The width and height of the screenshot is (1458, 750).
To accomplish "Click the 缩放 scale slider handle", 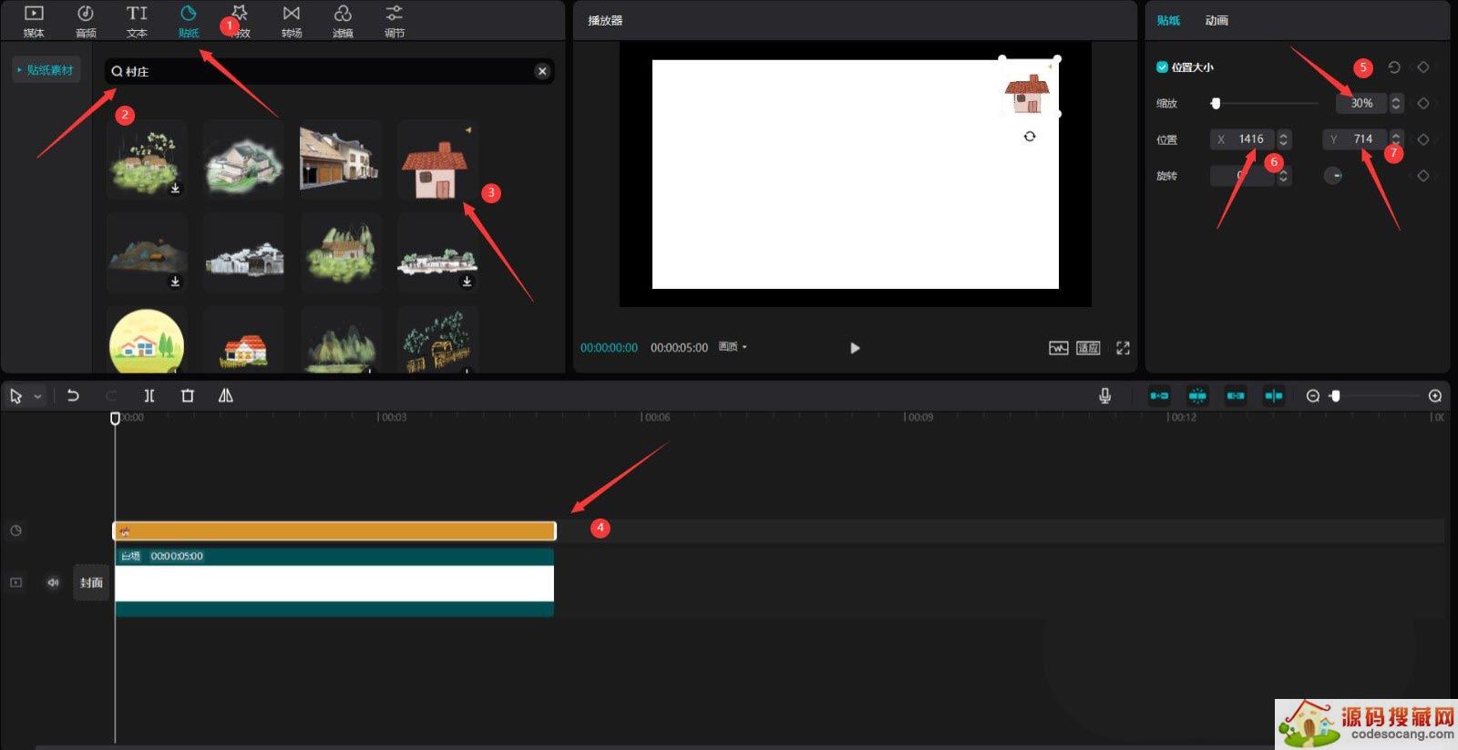I will [1216, 104].
